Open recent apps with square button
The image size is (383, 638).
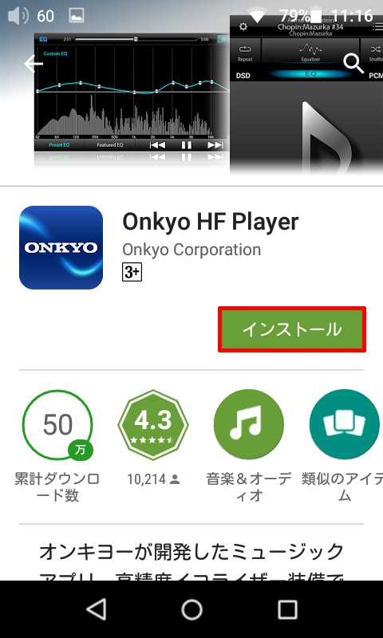tap(287, 609)
